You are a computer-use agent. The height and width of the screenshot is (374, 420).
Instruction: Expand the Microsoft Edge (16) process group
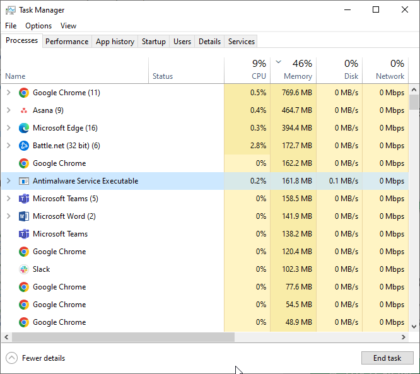[x=9, y=128]
